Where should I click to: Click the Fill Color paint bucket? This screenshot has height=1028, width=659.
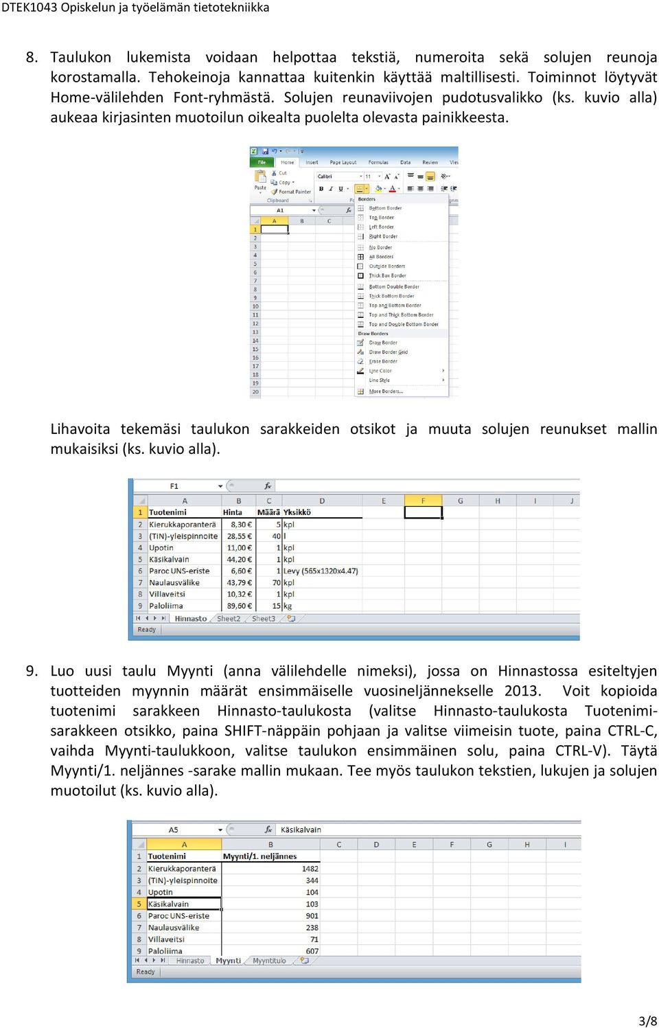pos(378,189)
